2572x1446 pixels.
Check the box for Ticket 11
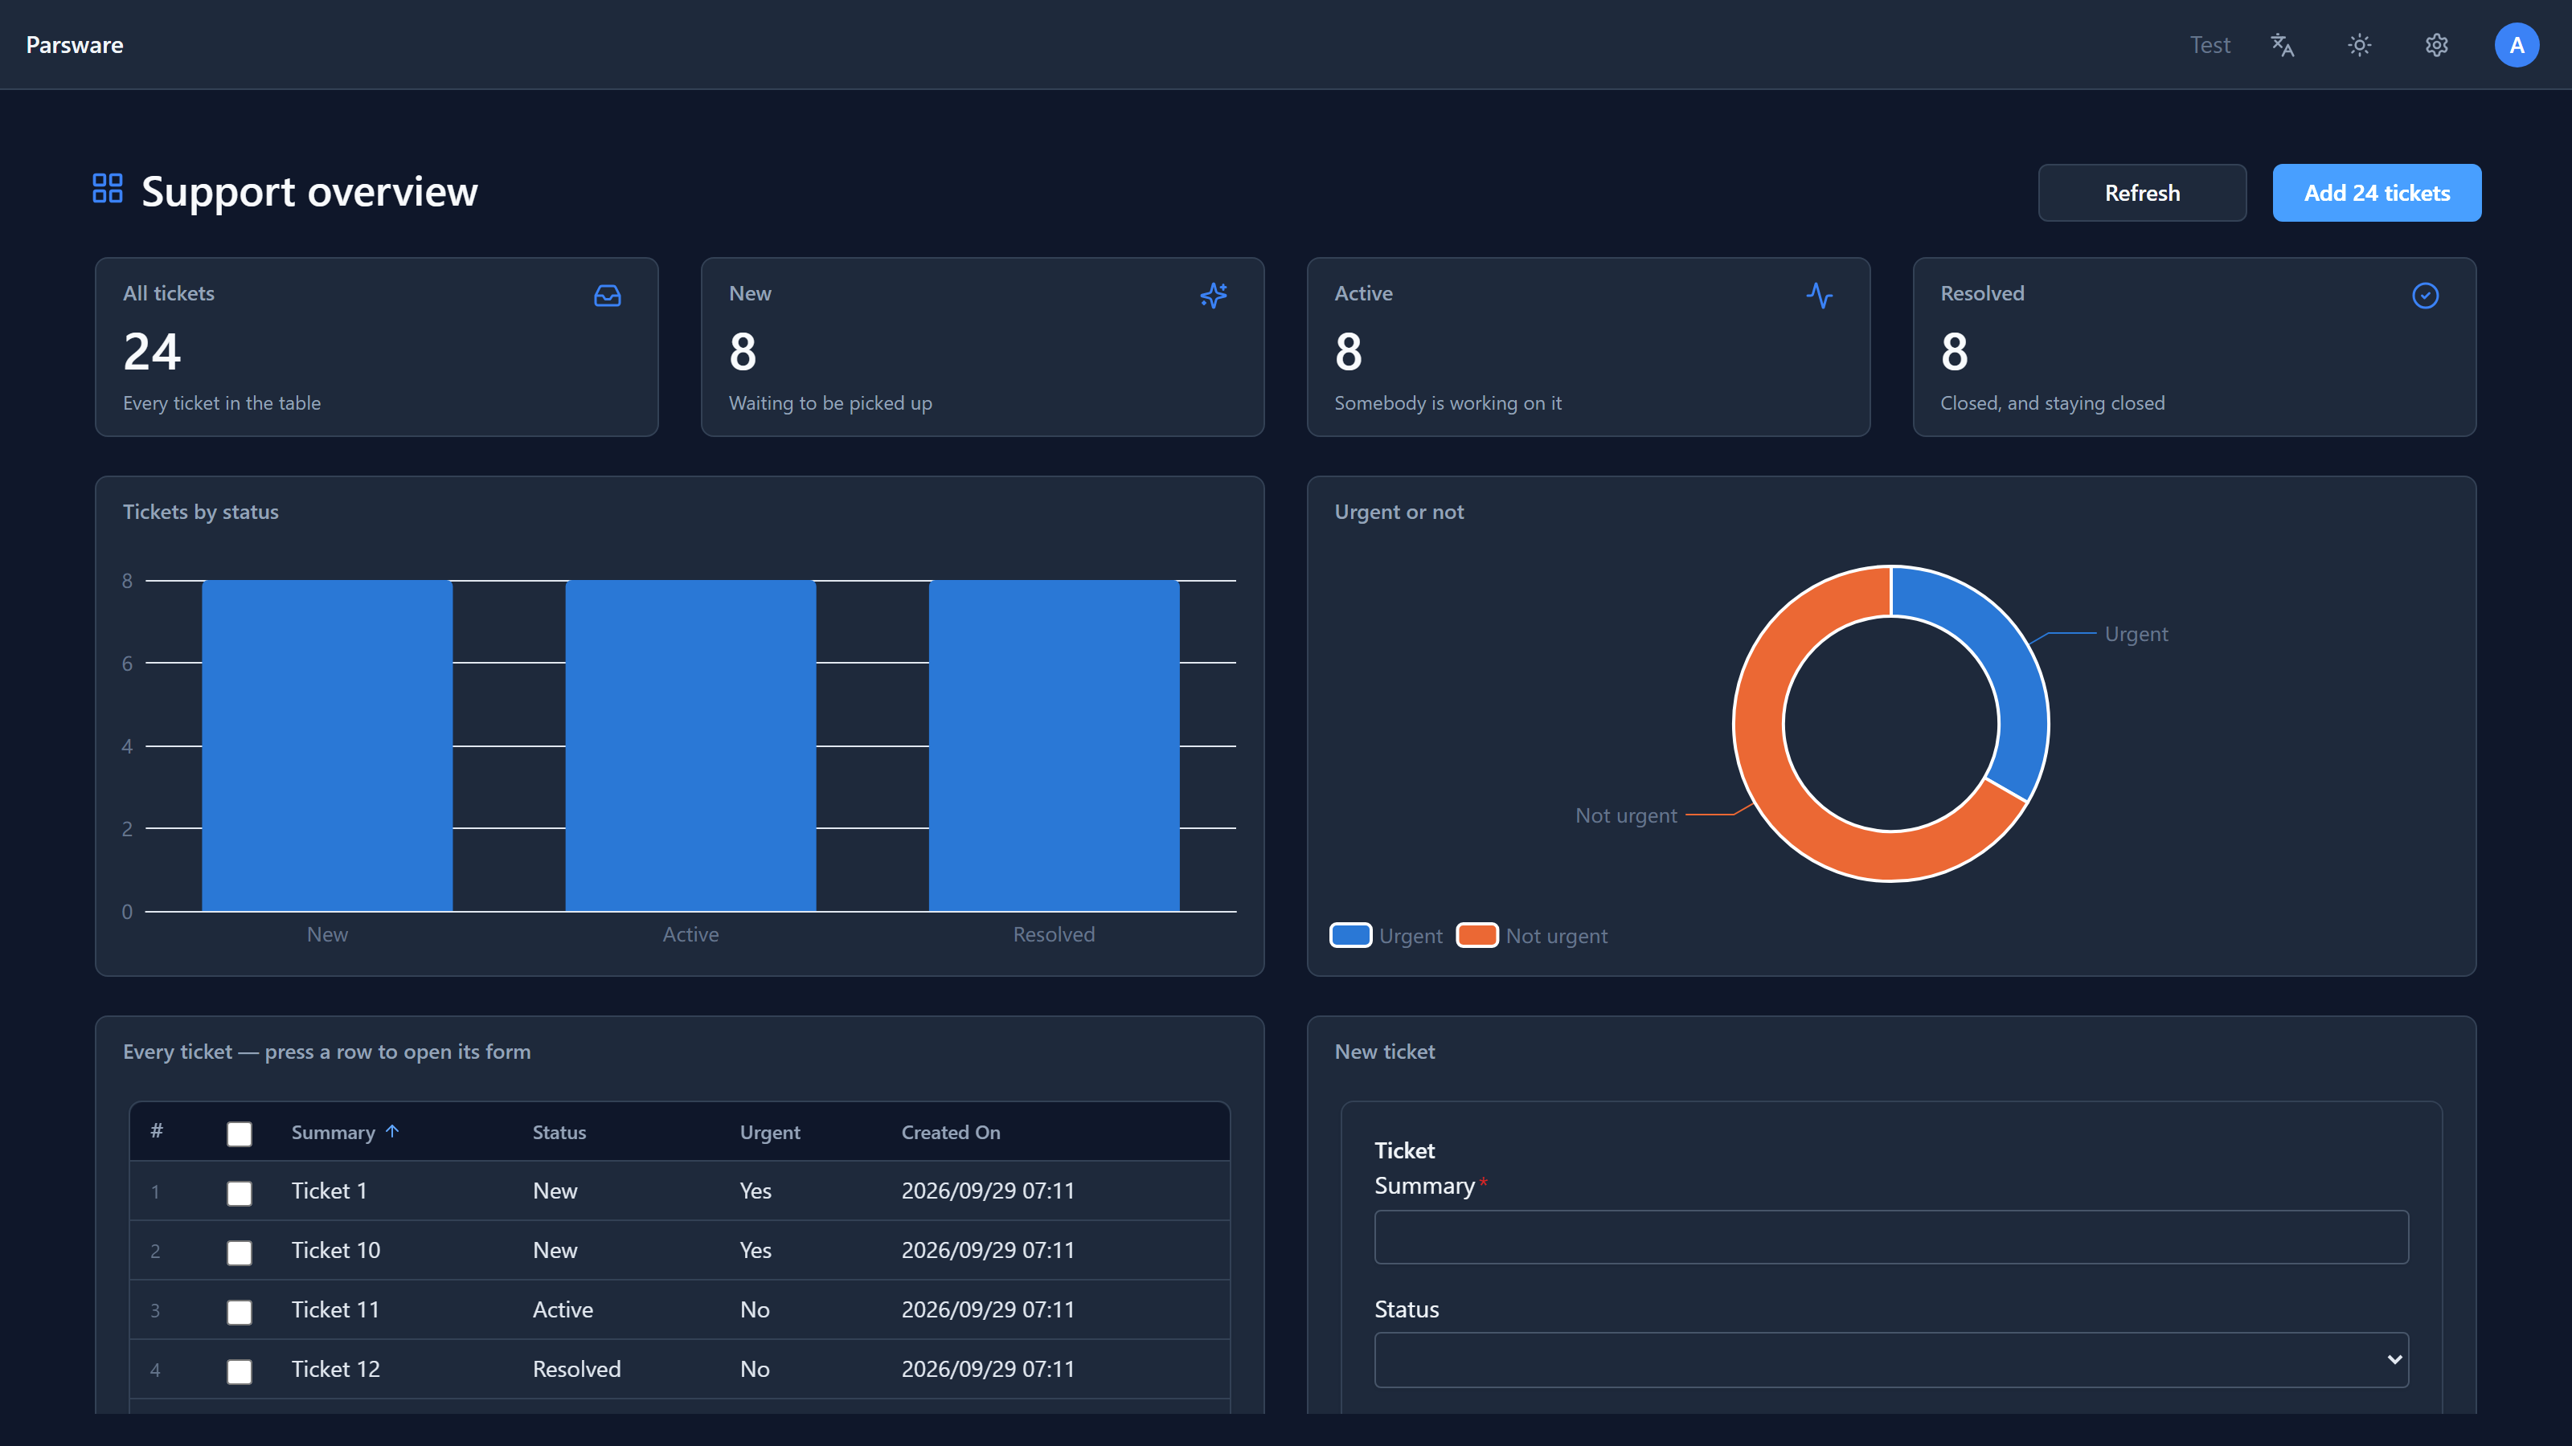[x=240, y=1311]
